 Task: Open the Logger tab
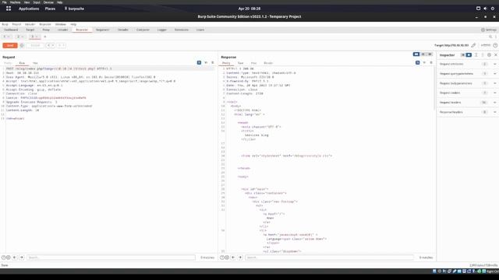[x=162, y=30]
